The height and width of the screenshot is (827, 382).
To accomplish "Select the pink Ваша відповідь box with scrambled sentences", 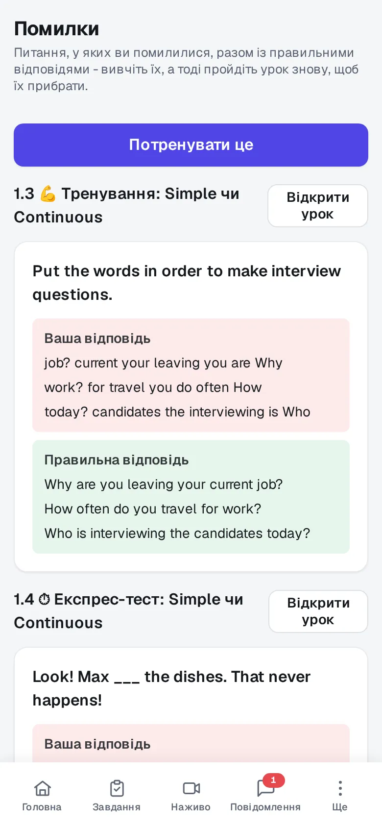I will click(x=191, y=375).
